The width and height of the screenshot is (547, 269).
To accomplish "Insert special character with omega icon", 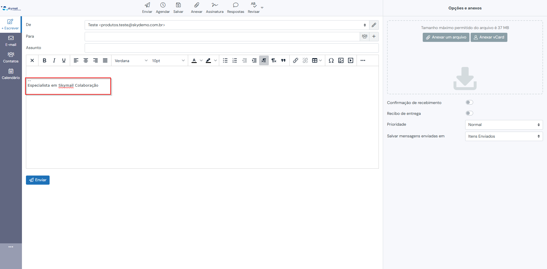I will coord(331,60).
